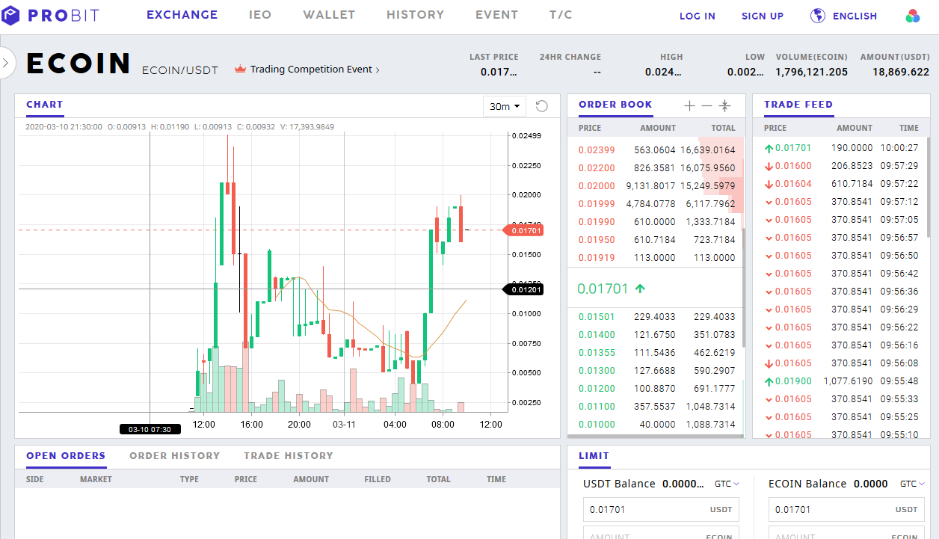The image size is (939, 539).
Task: Click the USDT price input field
Action: click(x=661, y=510)
